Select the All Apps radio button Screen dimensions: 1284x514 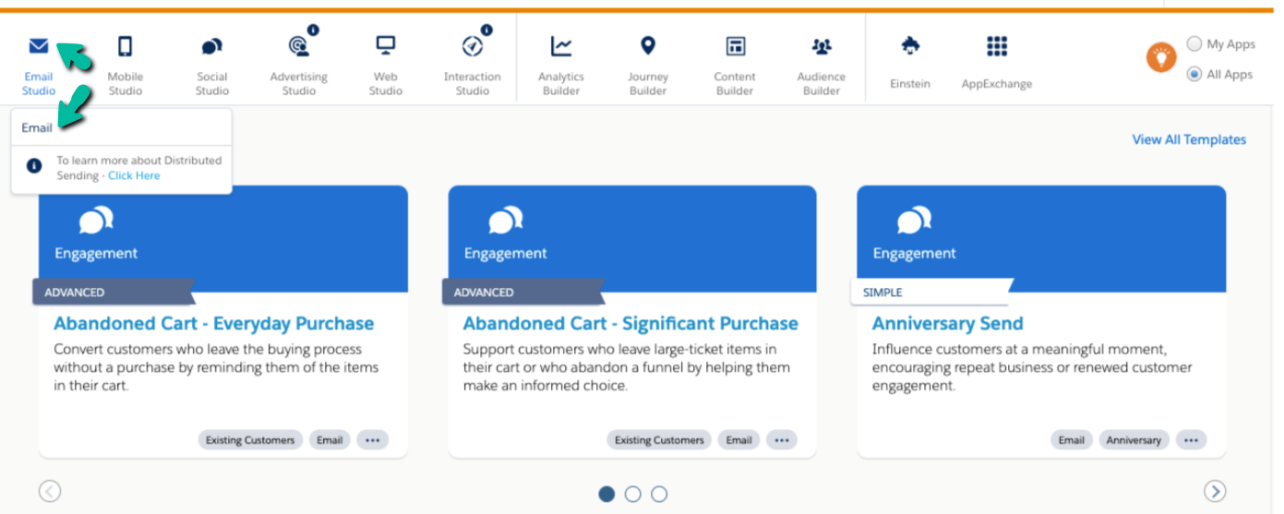(x=1194, y=74)
